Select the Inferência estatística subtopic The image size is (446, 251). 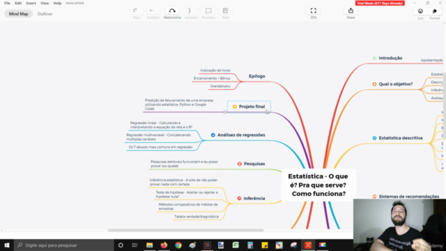coord(183,182)
